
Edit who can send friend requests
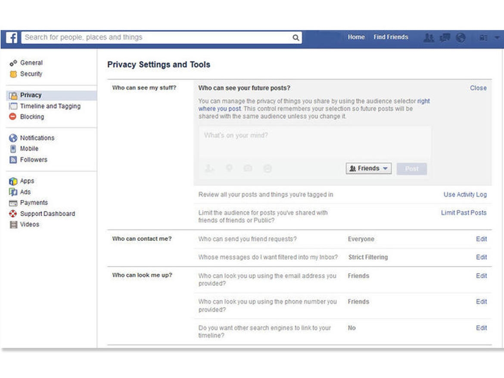(x=481, y=239)
